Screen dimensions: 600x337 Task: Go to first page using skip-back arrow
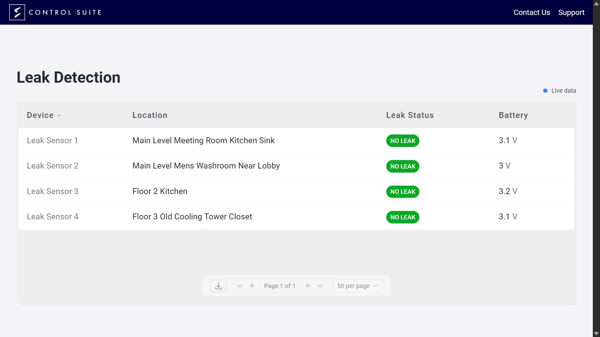pos(240,286)
